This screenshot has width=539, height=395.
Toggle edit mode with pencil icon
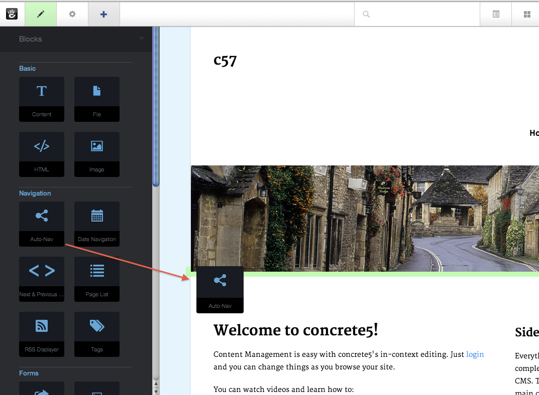[41, 14]
